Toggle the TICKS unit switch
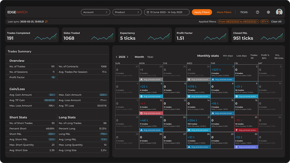The image size is (290, 163). [244, 12]
